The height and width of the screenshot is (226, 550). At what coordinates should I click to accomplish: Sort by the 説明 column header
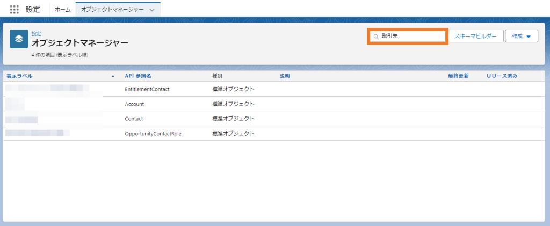(285, 76)
